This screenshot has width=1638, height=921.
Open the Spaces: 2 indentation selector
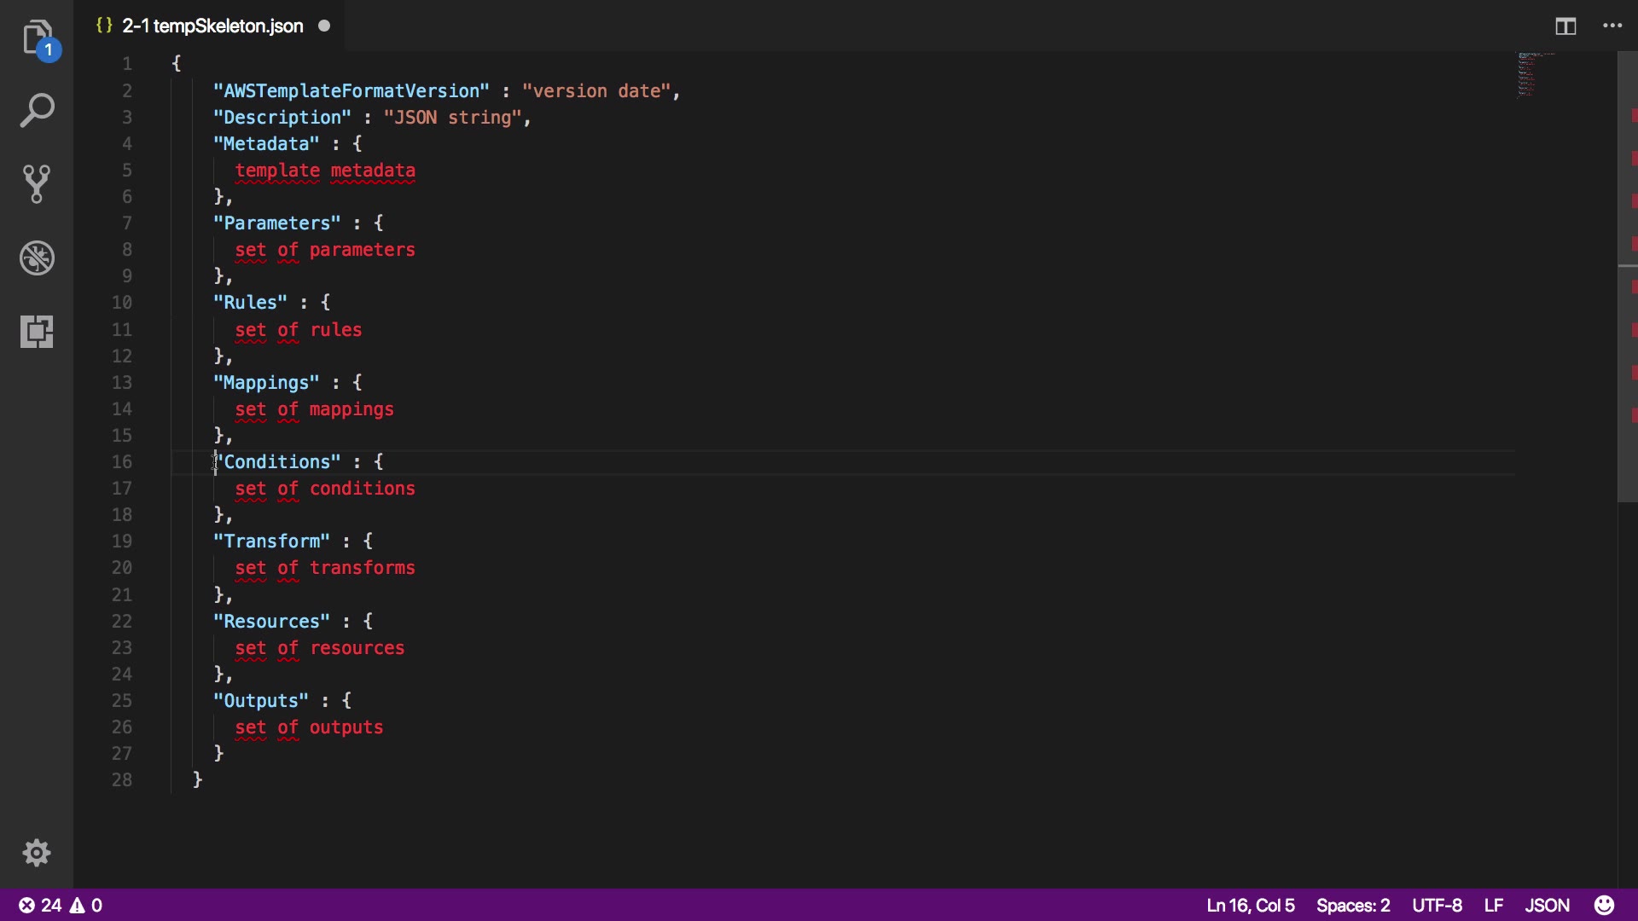pos(1353,905)
